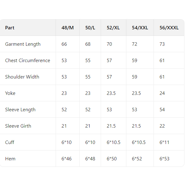The width and height of the screenshot is (186, 186).
Task: Select the 56/XXXL column header
Action: (x=169, y=28)
